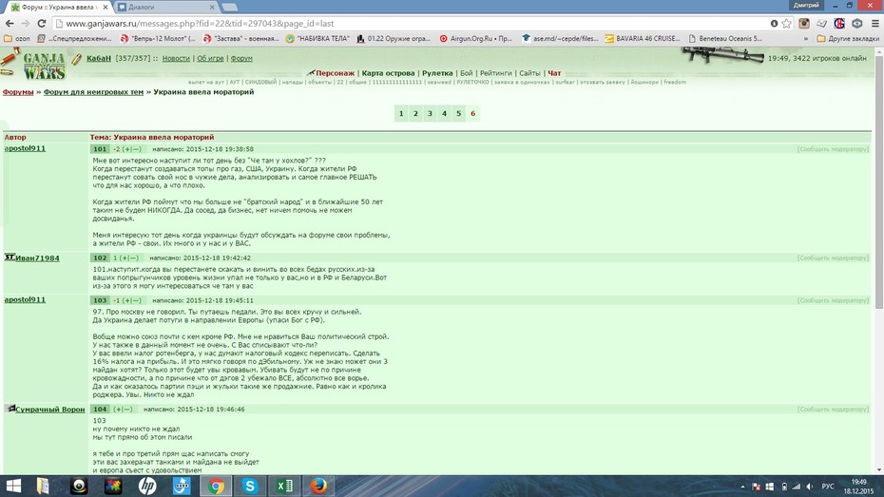Open the mail checker extension icon
This screenshot has width=884, height=497.
point(822,23)
